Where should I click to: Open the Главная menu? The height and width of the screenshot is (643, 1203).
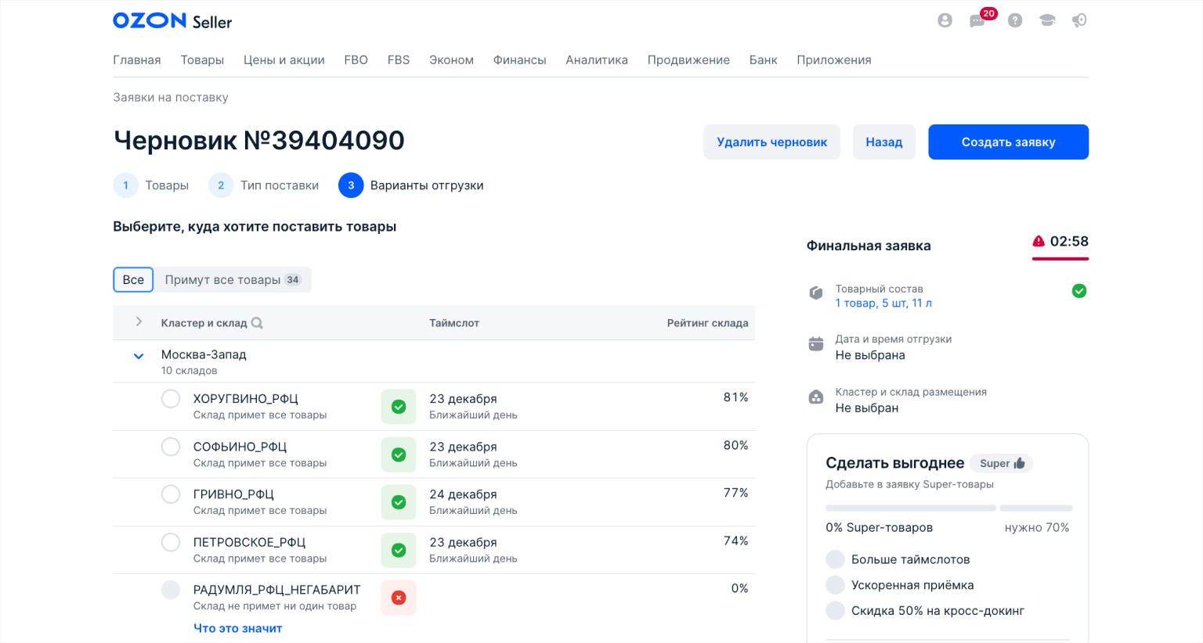[137, 60]
